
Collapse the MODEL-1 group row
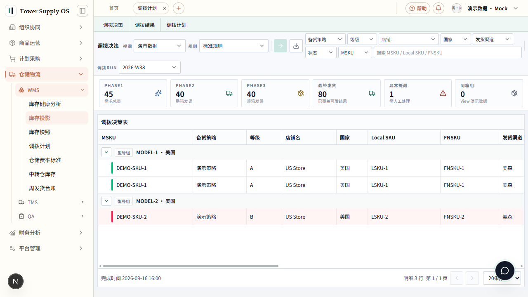click(106, 152)
